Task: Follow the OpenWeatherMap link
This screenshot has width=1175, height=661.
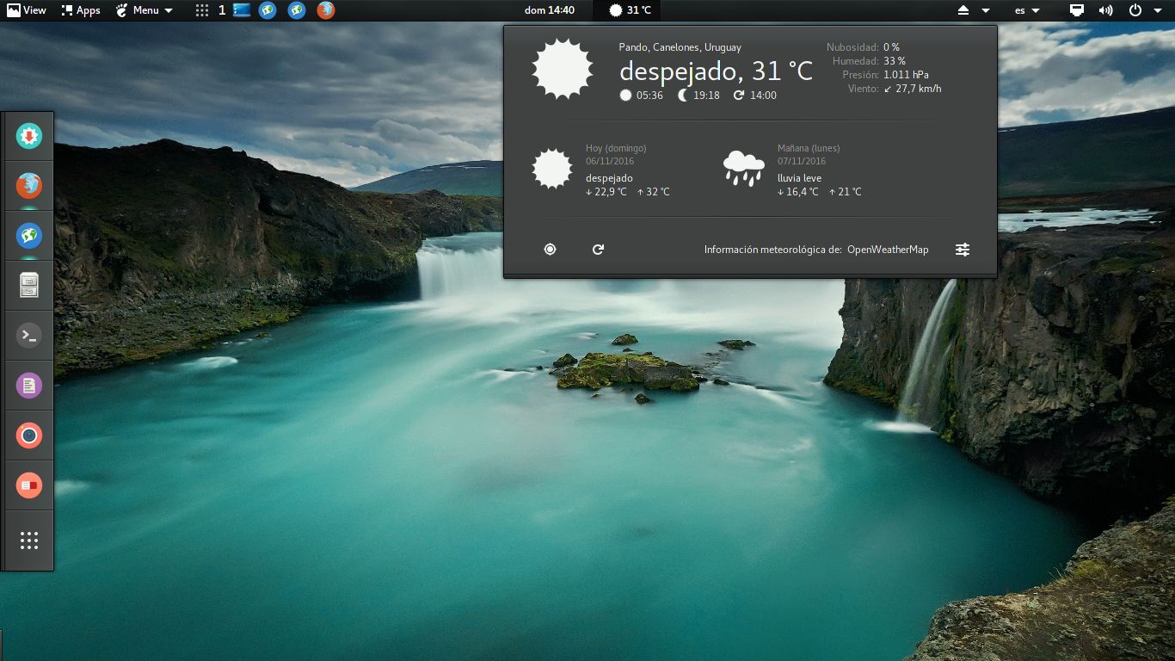Action: click(888, 250)
